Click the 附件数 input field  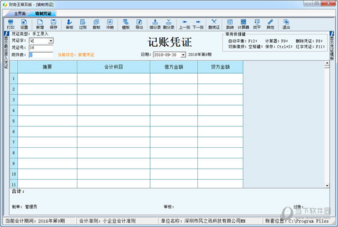(x=41, y=55)
